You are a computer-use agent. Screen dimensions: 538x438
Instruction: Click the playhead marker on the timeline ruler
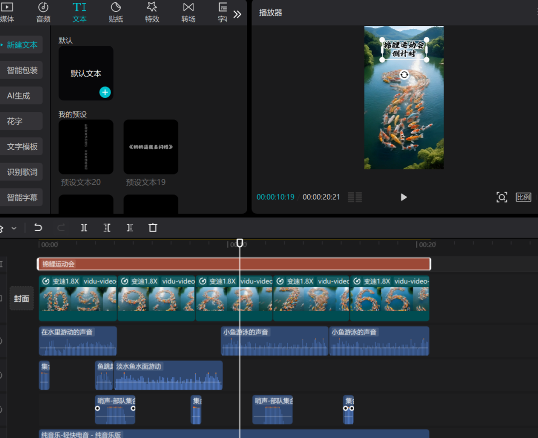point(240,243)
